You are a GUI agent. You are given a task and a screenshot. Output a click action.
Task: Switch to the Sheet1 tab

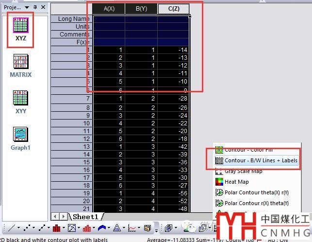[x=85, y=217]
